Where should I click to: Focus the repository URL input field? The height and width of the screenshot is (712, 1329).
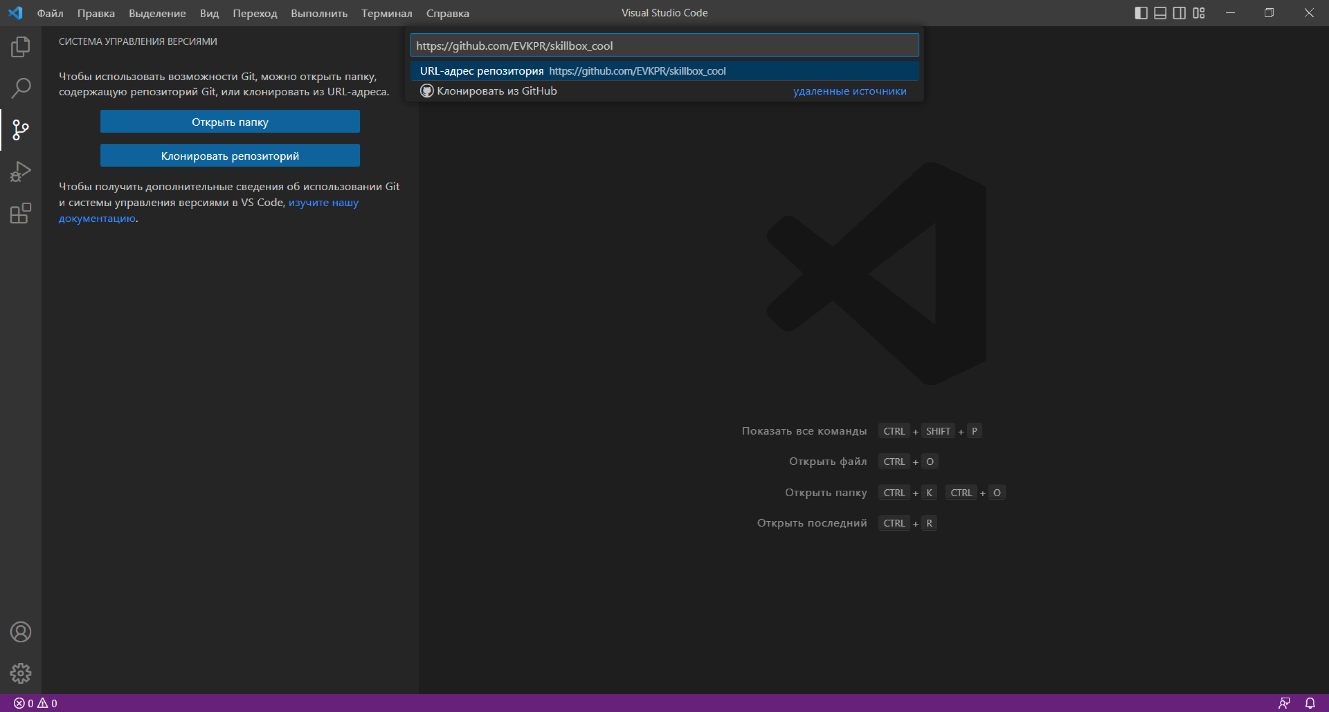(664, 45)
